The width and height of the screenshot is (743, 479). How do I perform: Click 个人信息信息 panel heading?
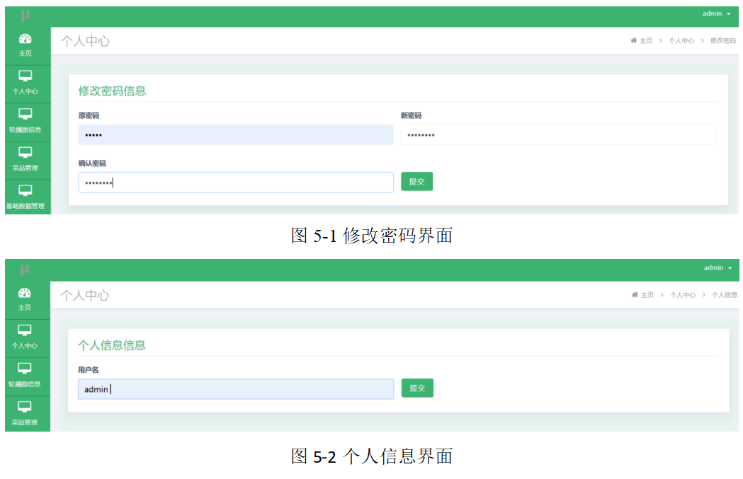pos(111,345)
